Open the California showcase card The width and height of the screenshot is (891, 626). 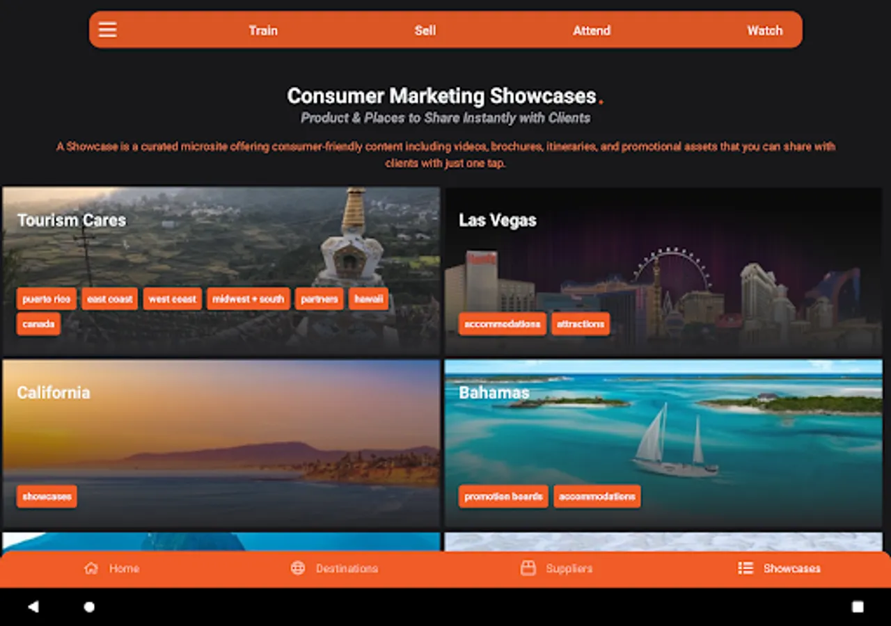coord(221,444)
